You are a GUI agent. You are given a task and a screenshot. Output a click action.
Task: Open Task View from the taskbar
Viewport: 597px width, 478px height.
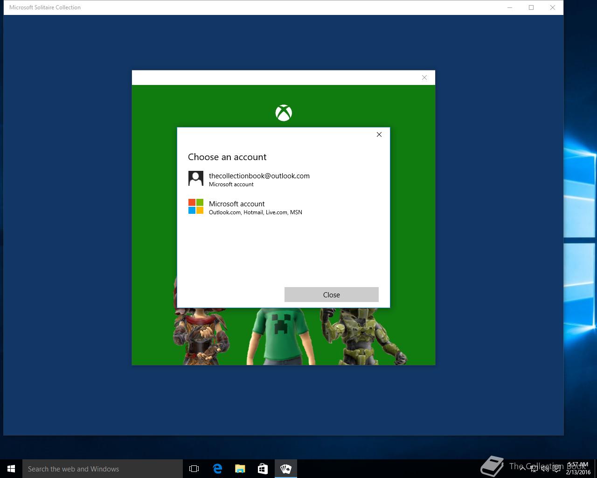point(194,469)
